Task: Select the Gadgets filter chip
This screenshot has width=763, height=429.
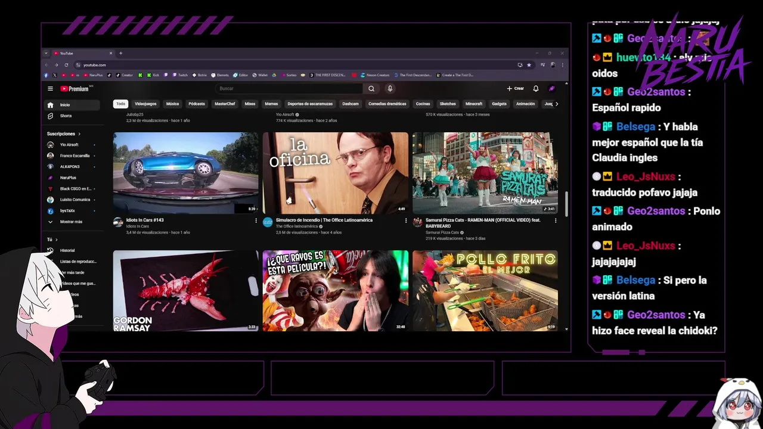Action: 500,104
